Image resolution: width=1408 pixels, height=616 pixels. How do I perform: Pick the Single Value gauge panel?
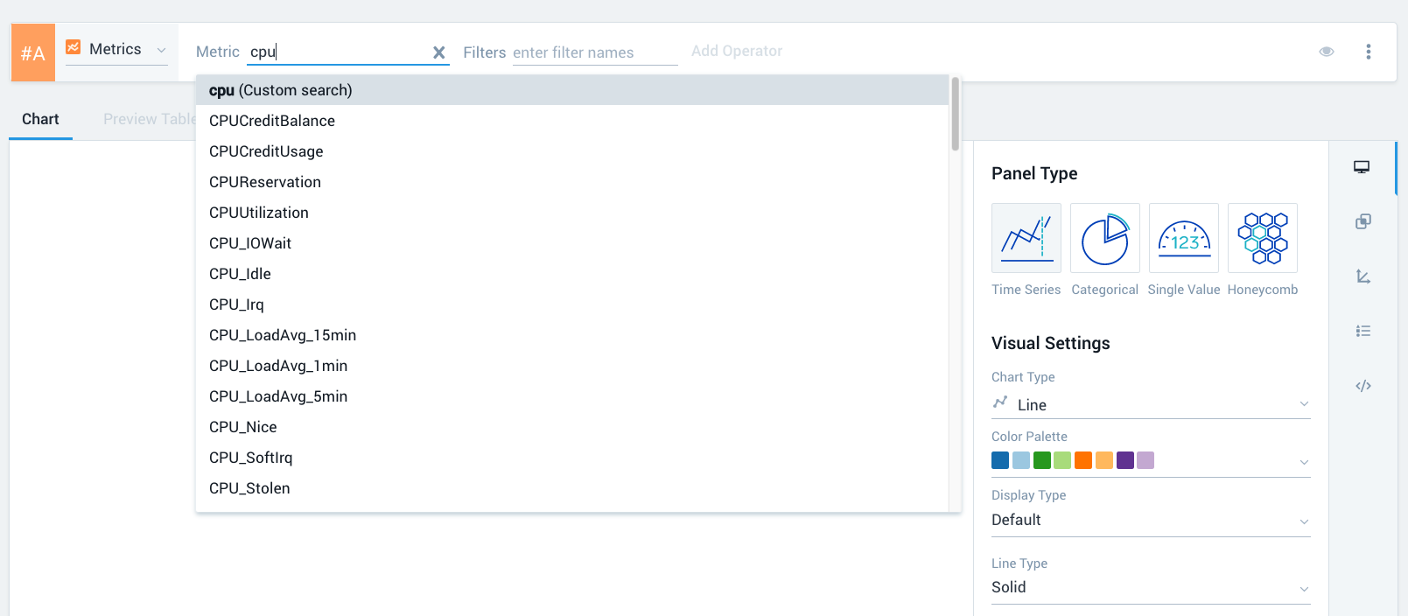1183,238
